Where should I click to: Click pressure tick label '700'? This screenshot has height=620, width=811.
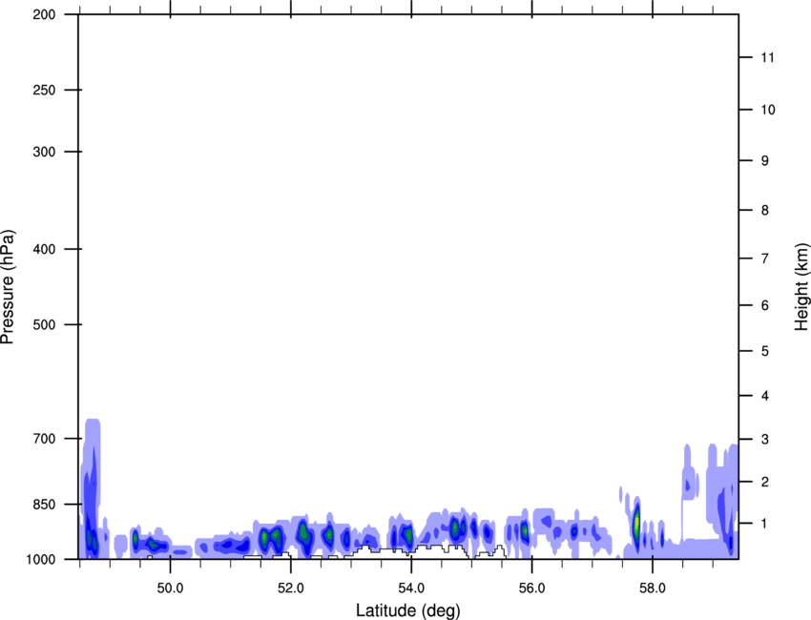pyautogui.click(x=44, y=439)
